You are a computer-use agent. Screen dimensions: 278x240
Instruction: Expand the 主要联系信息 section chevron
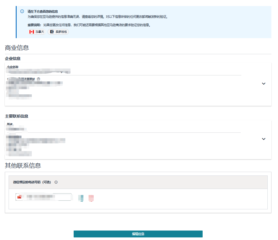263,139
